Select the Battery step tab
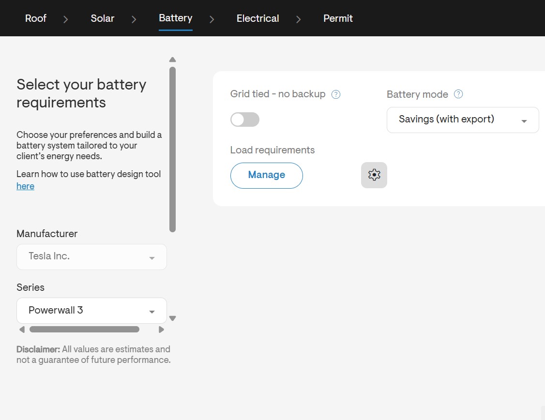 pyautogui.click(x=176, y=18)
